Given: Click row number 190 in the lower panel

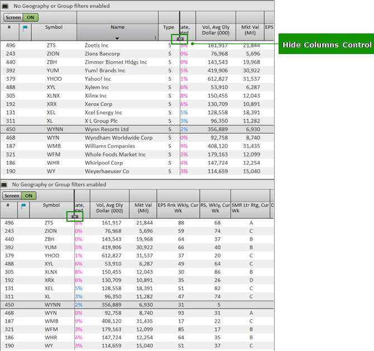Looking at the screenshot, I should tap(9, 346).
